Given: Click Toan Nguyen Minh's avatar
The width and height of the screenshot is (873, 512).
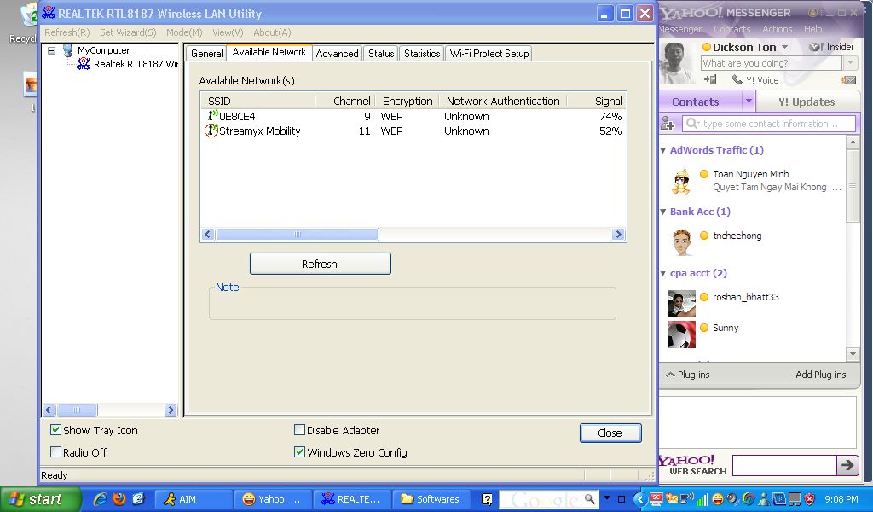Looking at the screenshot, I should [681, 182].
